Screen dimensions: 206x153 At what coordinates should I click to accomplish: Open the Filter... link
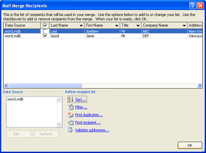81,107
